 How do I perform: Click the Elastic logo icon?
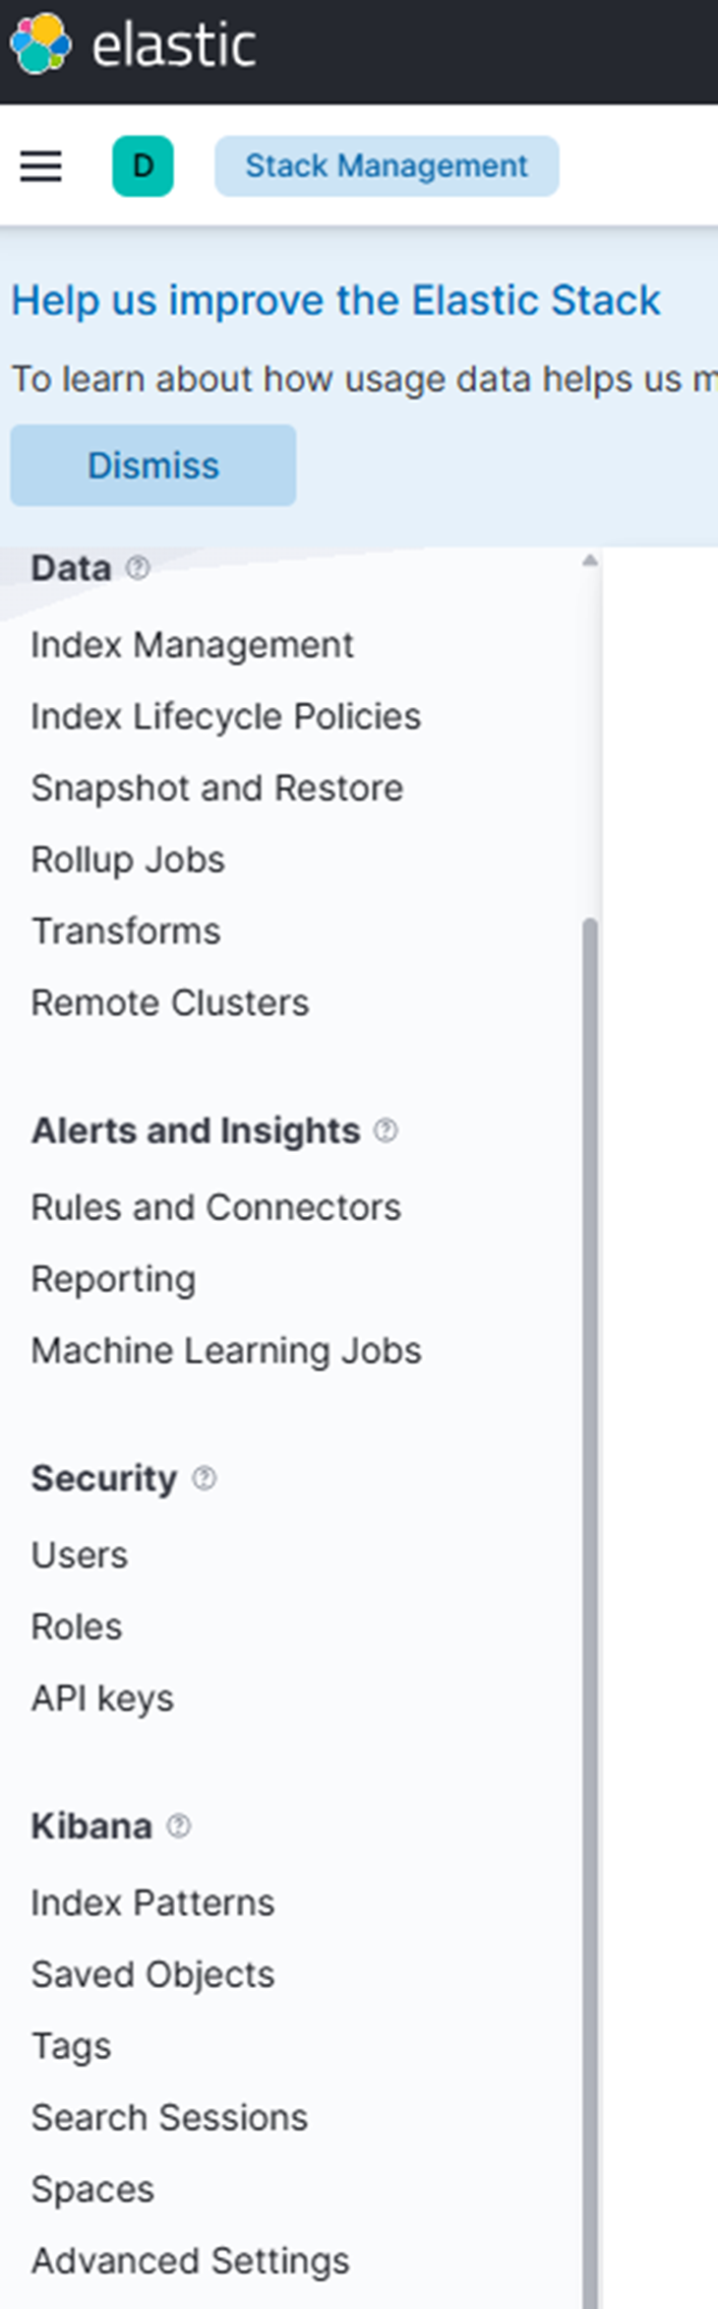[x=40, y=44]
